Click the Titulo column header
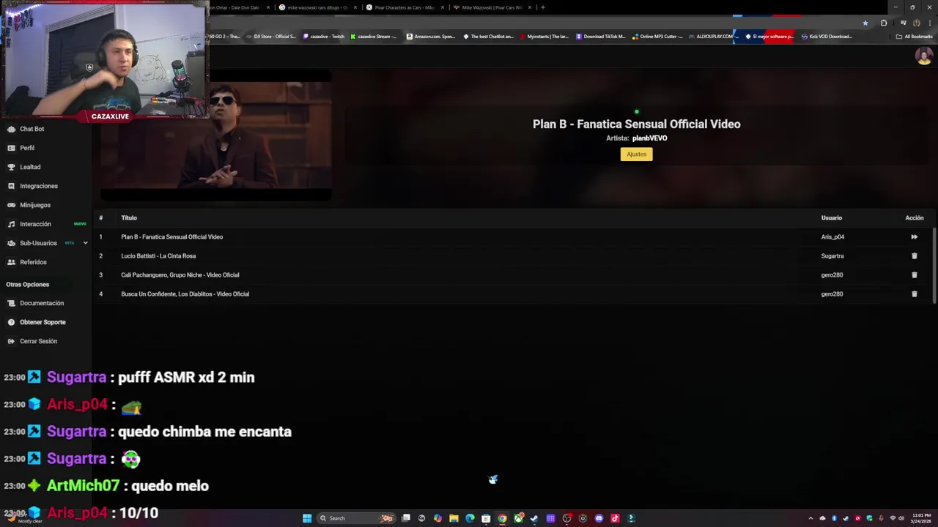The width and height of the screenshot is (938, 527). tap(129, 218)
